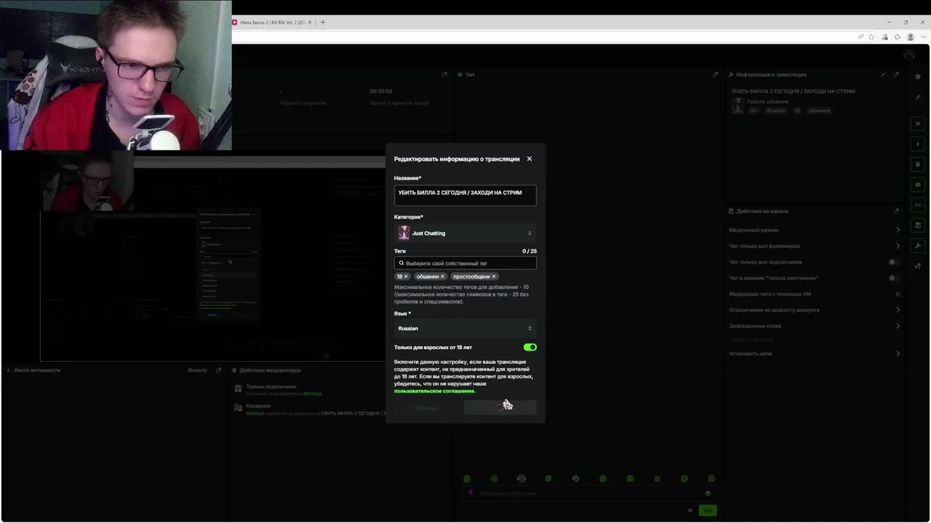Click the lightning bolt sidebar icon

[x=918, y=144]
